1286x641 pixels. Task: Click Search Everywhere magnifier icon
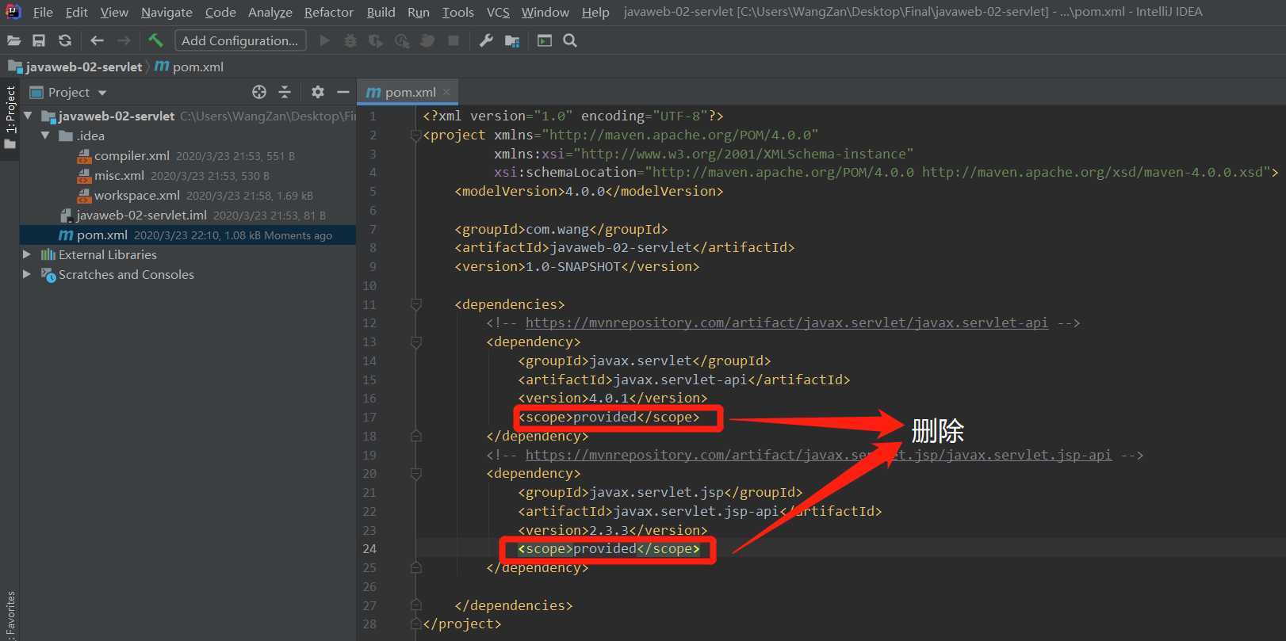tap(570, 40)
